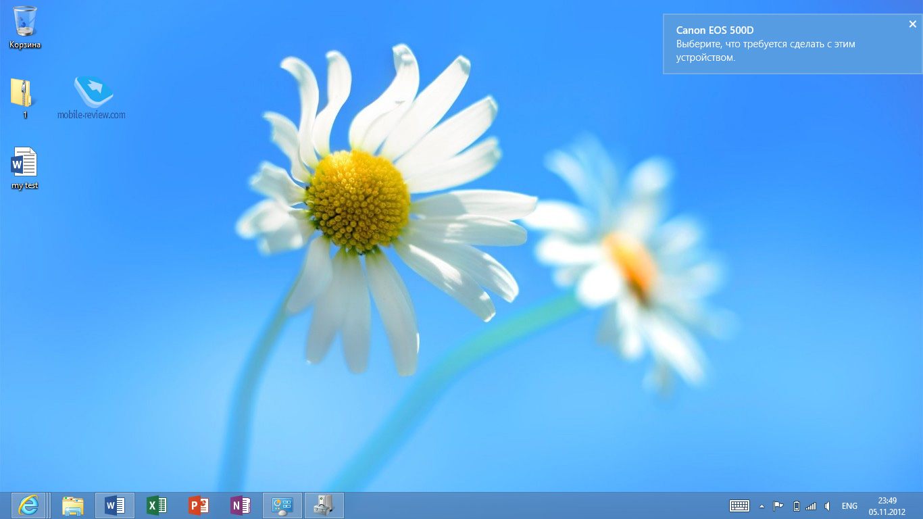The width and height of the screenshot is (923, 519).
Task: Open the touch keyboard from the taskbar
Action: point(739,505)
